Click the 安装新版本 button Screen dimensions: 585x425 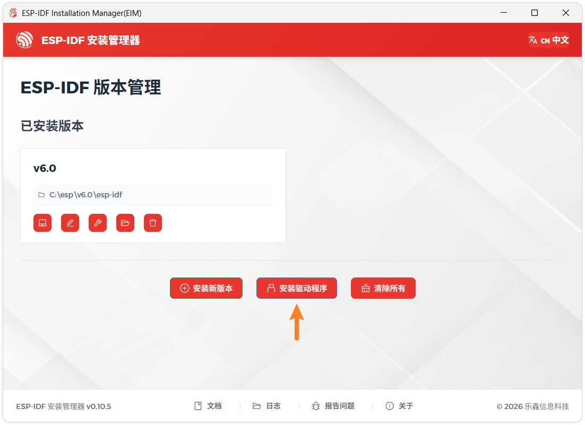206,288
